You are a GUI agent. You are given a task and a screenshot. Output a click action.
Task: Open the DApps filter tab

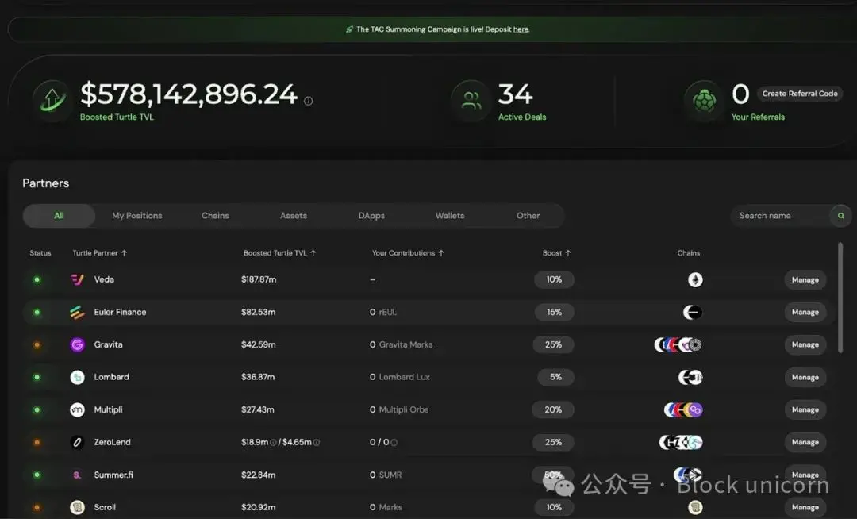point(371,216)
